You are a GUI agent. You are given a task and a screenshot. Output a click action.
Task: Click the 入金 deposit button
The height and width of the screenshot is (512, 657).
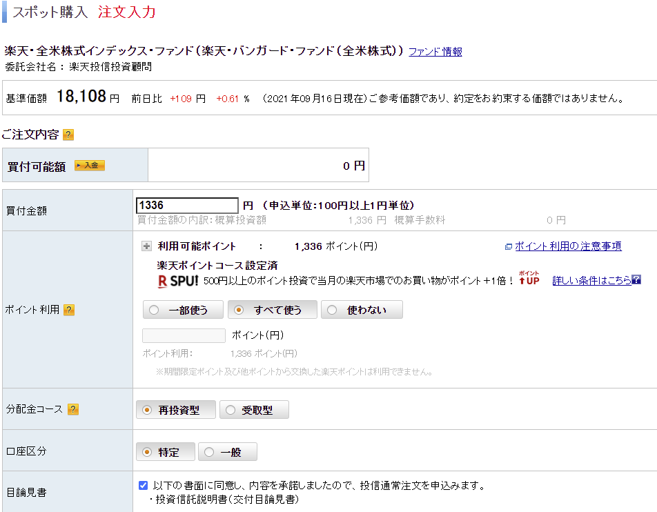tap(90, 166)
